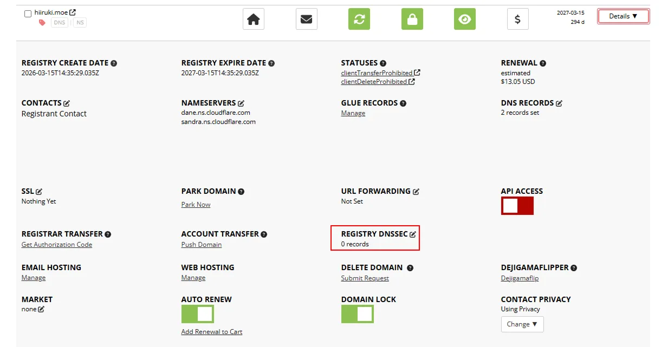Edit Registry DNSSEC via pencil icon

413,234
